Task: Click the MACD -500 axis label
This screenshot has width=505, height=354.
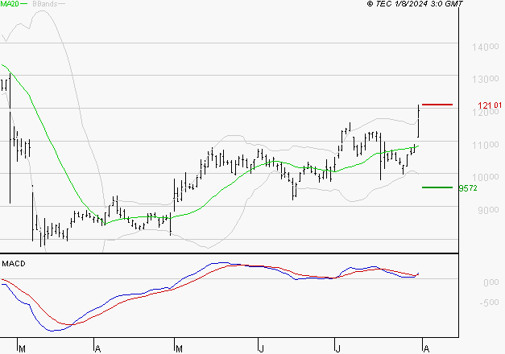Action: click(x=489, y=303)
